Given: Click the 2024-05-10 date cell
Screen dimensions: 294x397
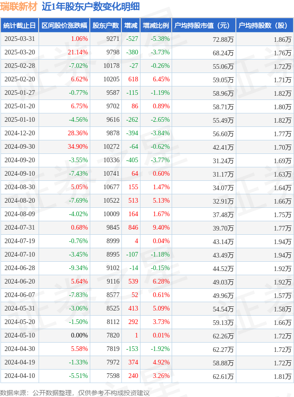Looking at the screenshot, I should click(20, 336).
